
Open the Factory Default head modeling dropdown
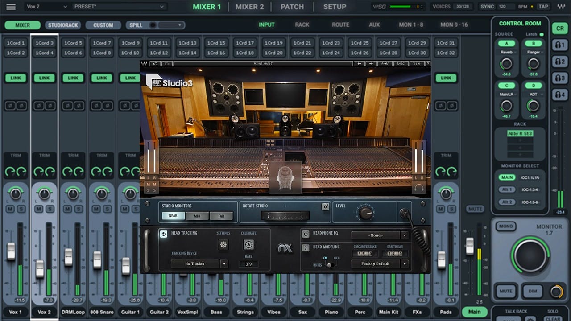point(380,263)
